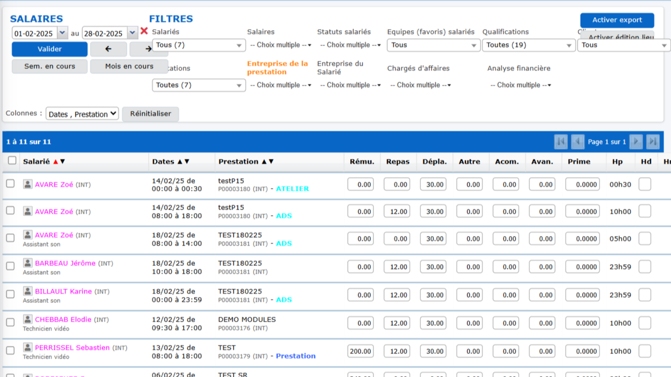This screenshot has width=671, height=377.
Task: Tick the select-all checkbox in table header
Action: (12, 160)
